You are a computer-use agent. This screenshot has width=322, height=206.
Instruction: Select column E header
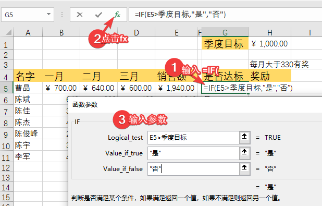(177, 32)
